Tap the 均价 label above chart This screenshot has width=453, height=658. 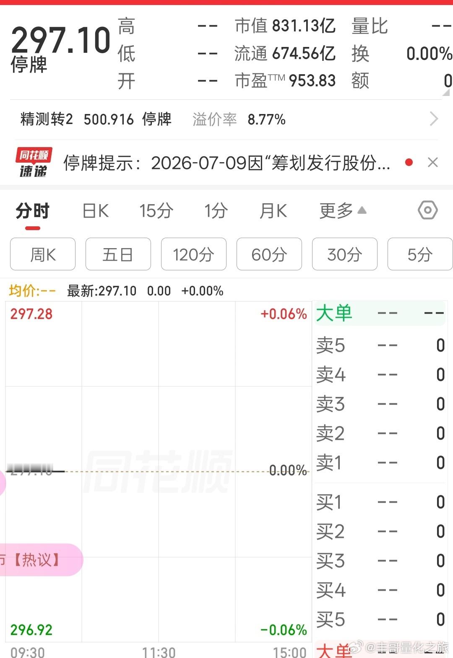[x=32, y=291]
